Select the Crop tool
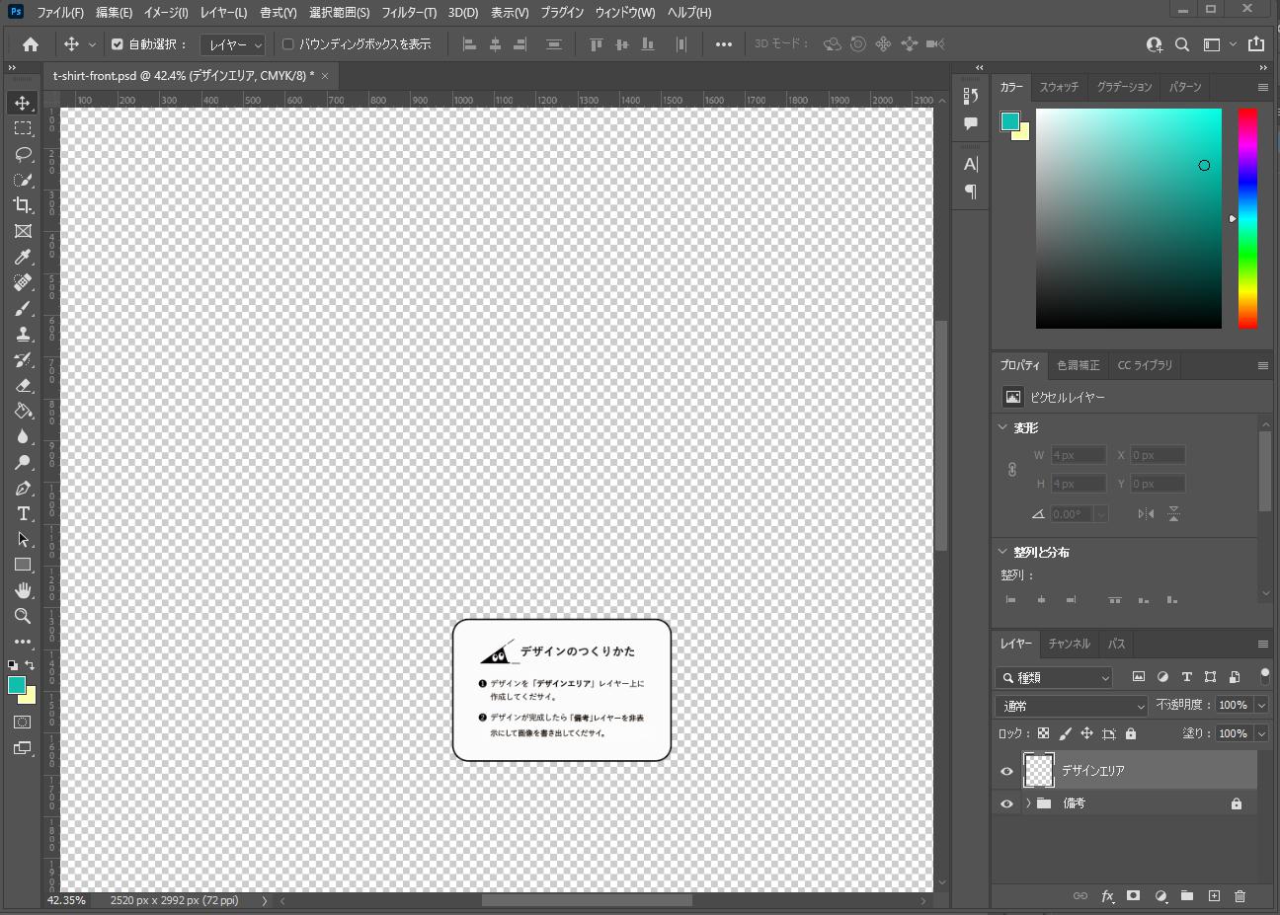Image resolution: width=1280 pixels, height=915 pixels. (23, 205)
